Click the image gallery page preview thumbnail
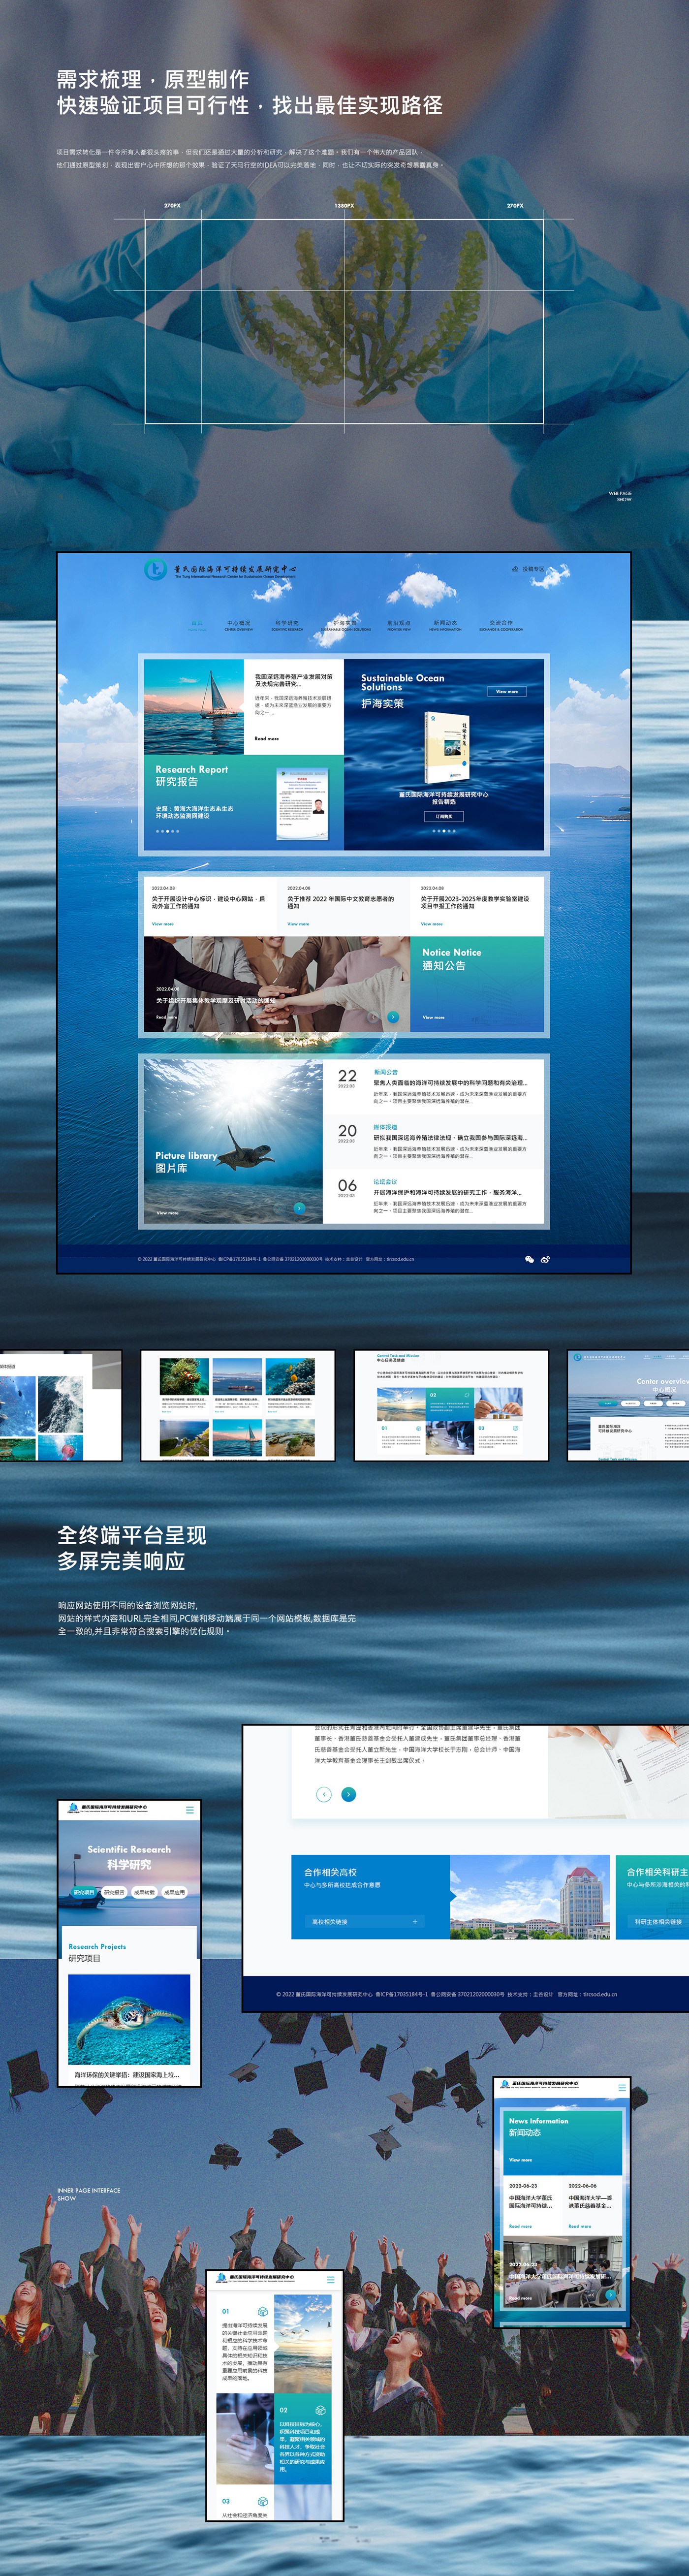Viewport: 689px width, 2576px height. (x=238, y=1405)
